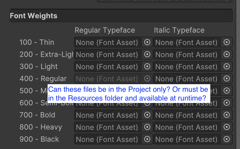Open object picker for 300 Light italic typeface

tap(227, 67)
